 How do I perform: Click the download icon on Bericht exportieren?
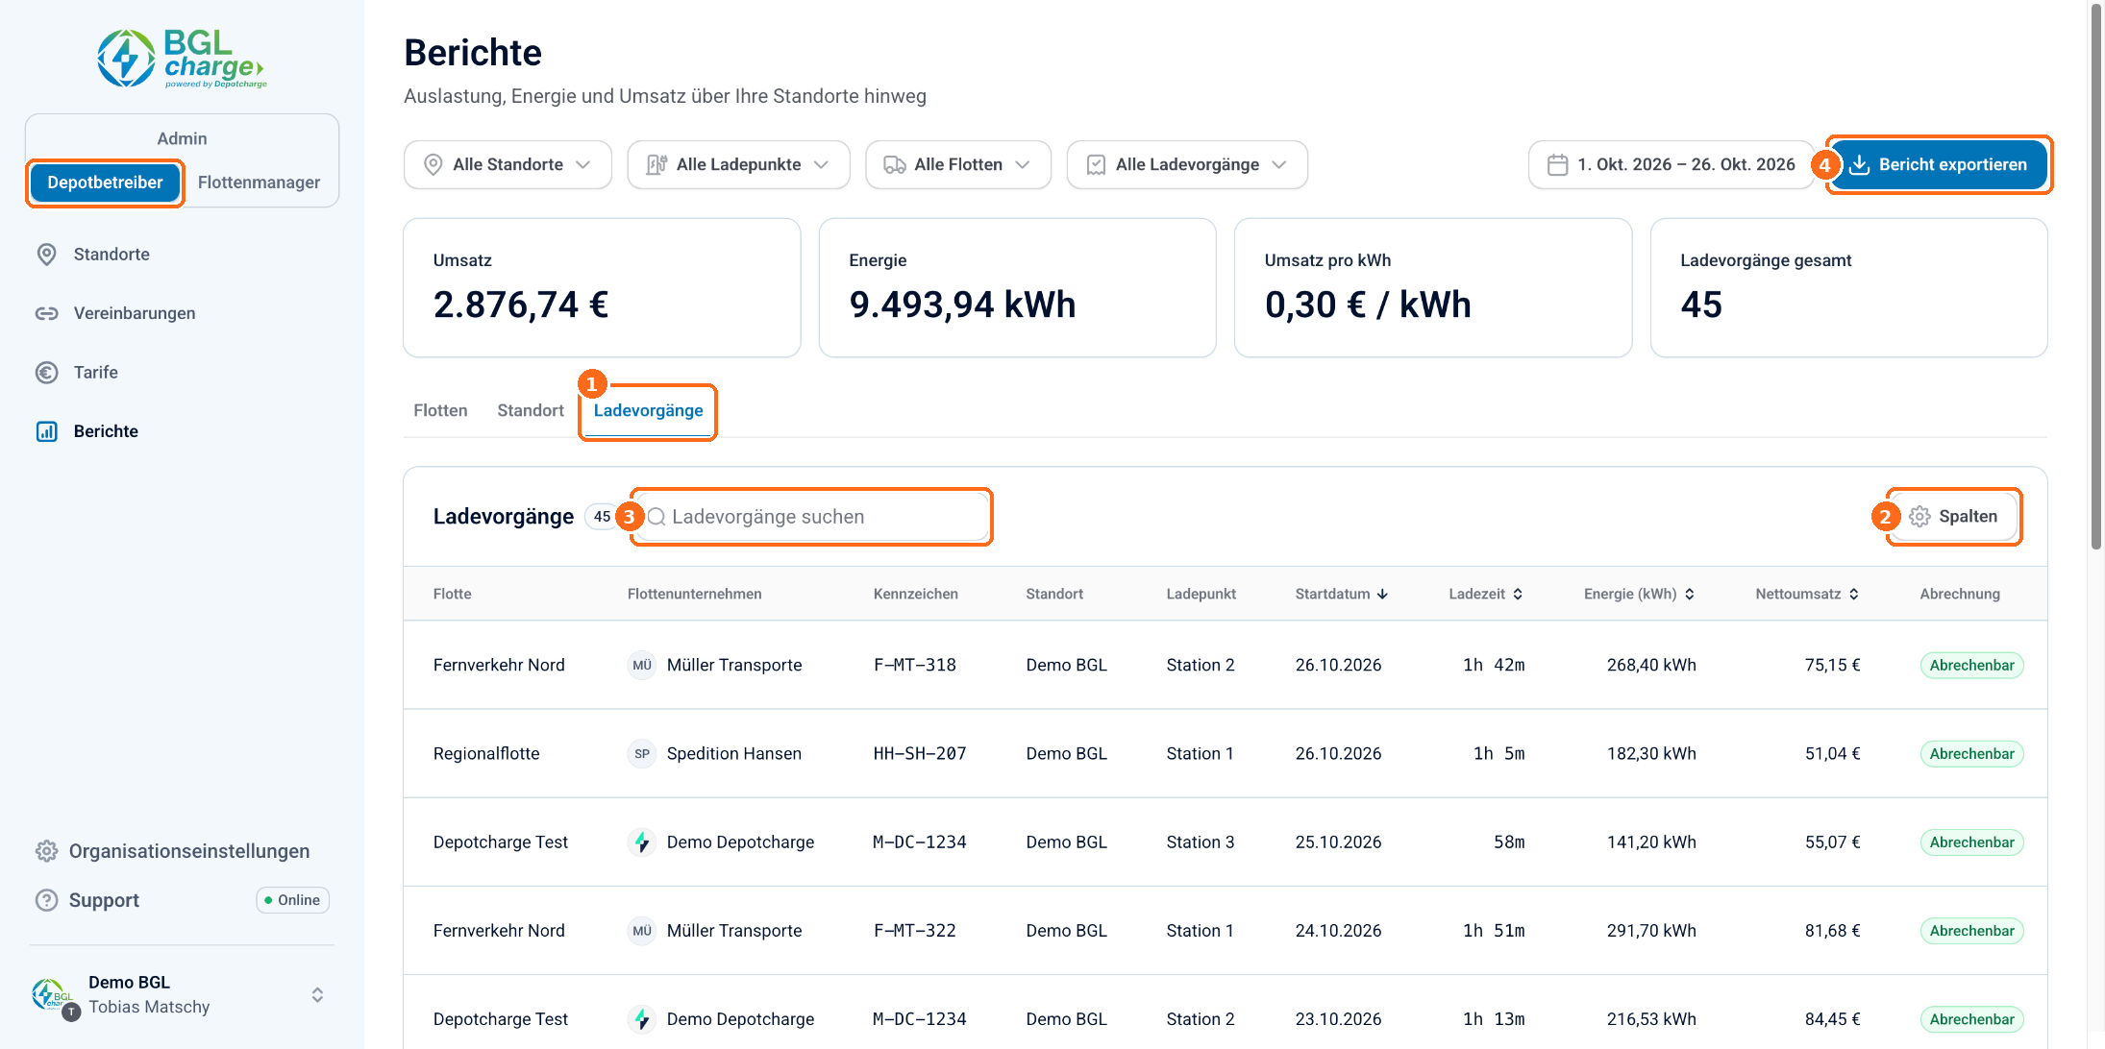coord(1860,164)
